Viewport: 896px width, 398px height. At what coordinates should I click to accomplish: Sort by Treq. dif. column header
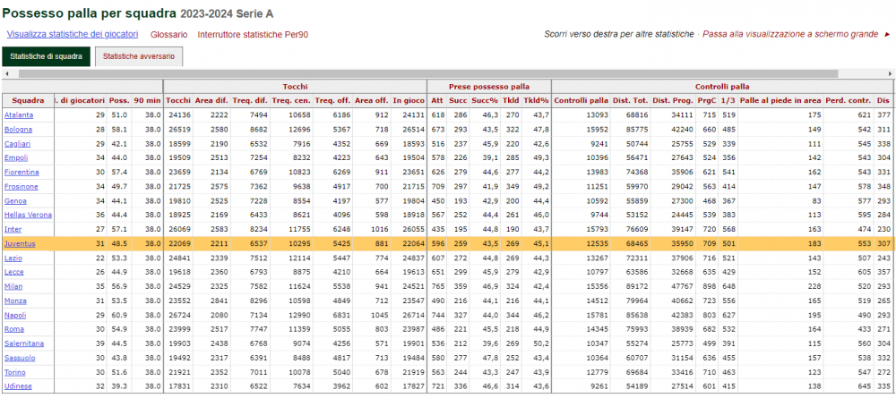[250, 100]
